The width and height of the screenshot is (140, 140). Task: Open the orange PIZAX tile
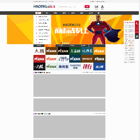click(x=99, y=51)
